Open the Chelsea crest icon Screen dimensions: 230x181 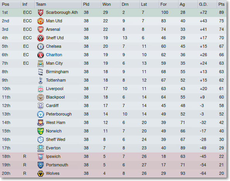[x=41, y=47]
